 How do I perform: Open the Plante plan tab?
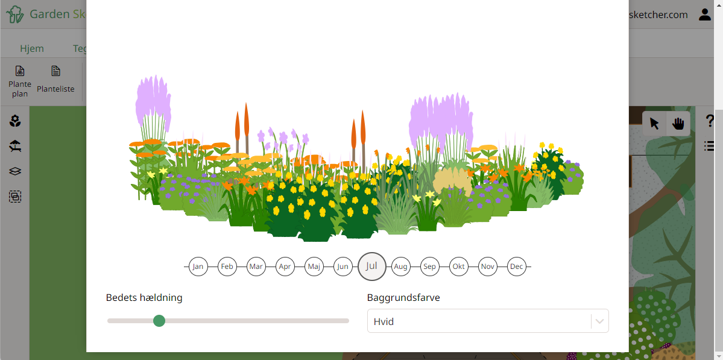coord(19,80)
